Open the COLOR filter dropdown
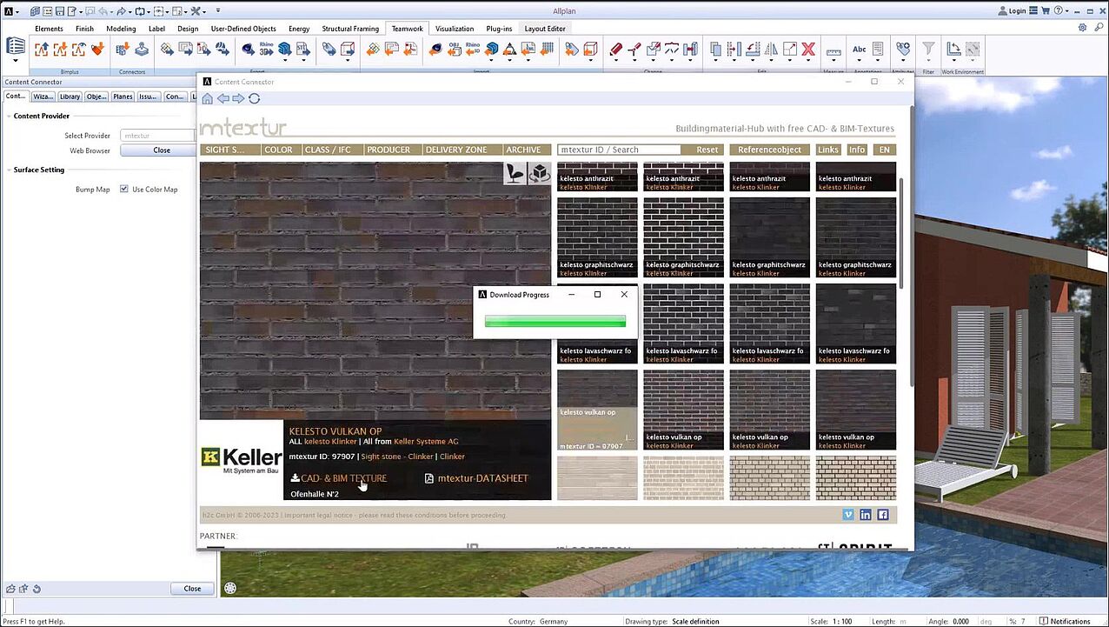The image size is (1109, 627). click(279, 150)
